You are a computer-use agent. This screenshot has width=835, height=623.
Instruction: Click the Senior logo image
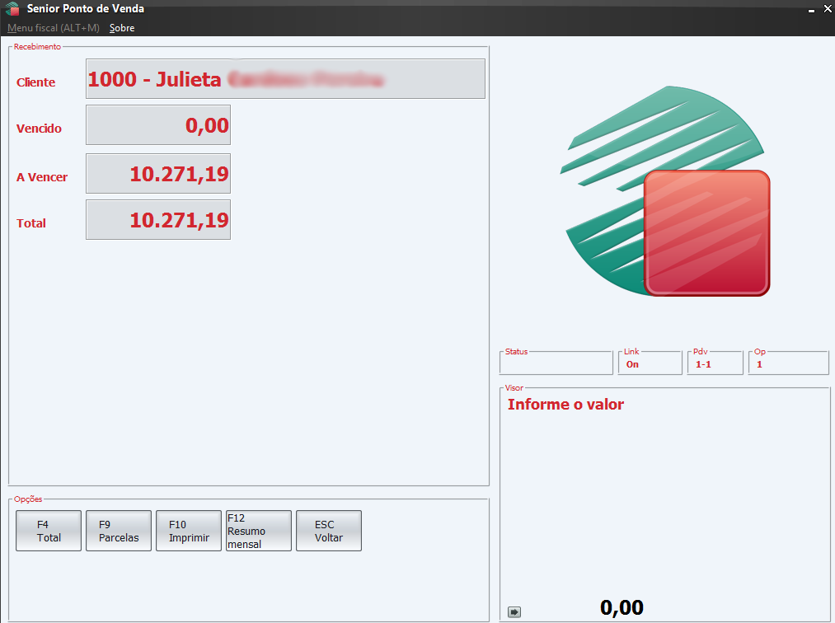tap(665, 191)
